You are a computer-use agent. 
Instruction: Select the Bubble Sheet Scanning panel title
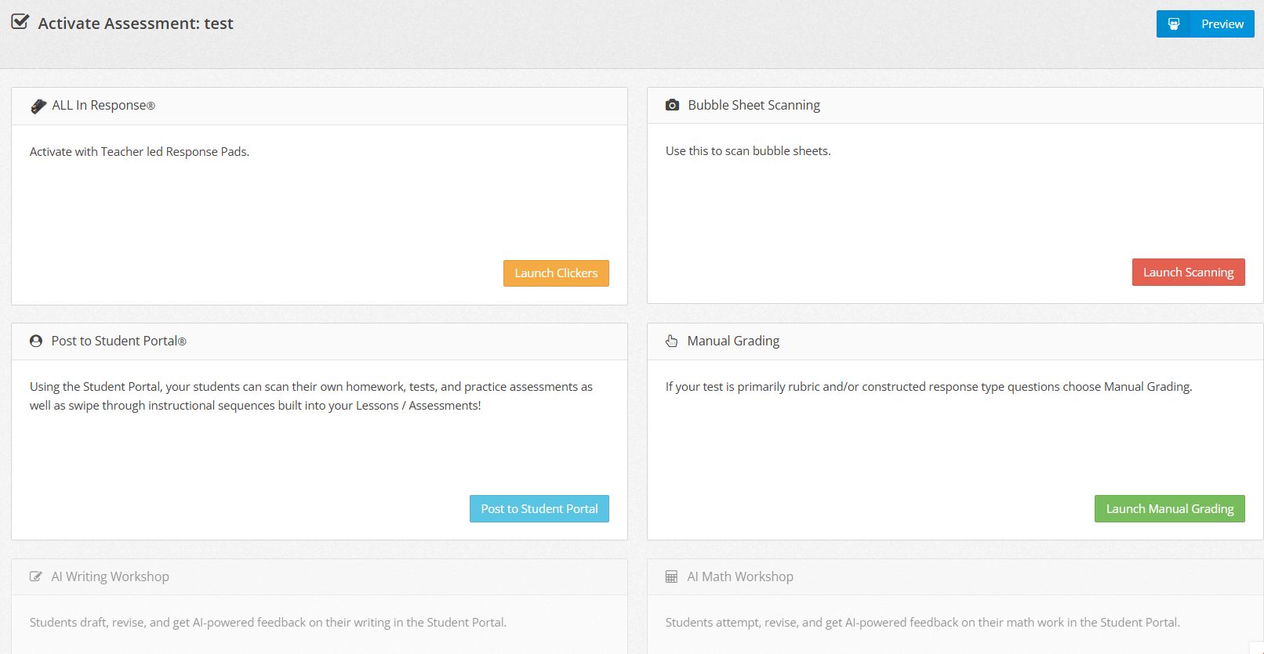pyautogui.click(x=754, y=105)
